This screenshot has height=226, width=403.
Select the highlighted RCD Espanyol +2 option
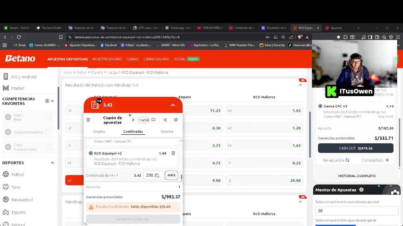[74, 180]
